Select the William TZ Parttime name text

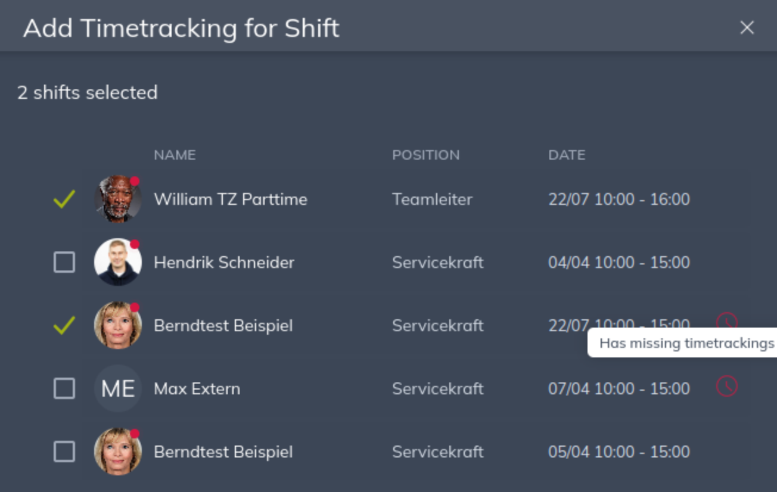tap(231, 199)
